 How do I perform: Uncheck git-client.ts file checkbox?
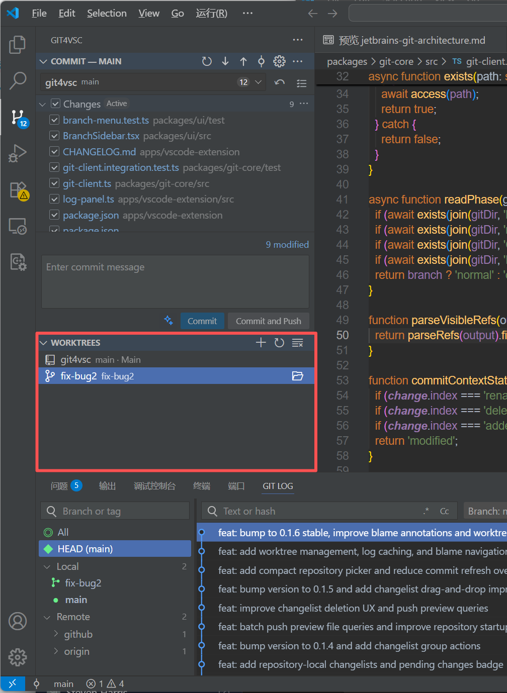[x=54, y=183]
